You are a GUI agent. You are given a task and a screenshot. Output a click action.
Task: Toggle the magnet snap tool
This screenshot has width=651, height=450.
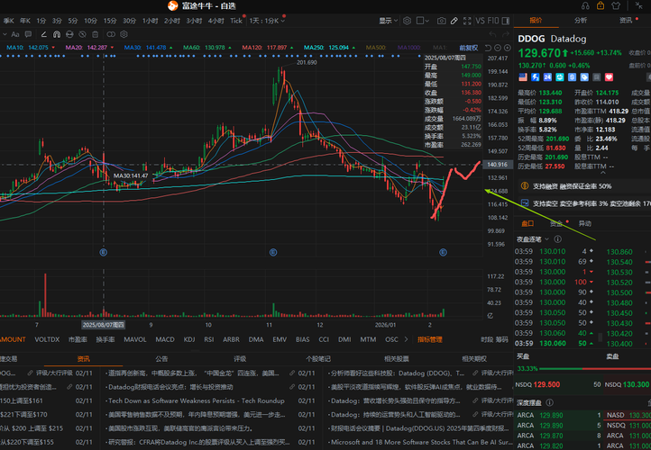(57, 34)
